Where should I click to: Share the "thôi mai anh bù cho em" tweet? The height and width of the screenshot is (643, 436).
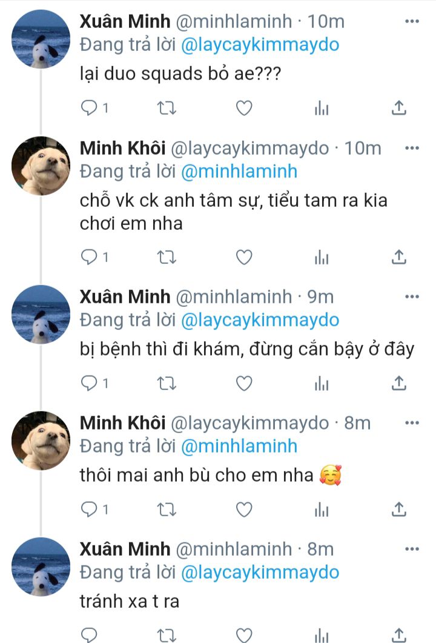(398, 510)
